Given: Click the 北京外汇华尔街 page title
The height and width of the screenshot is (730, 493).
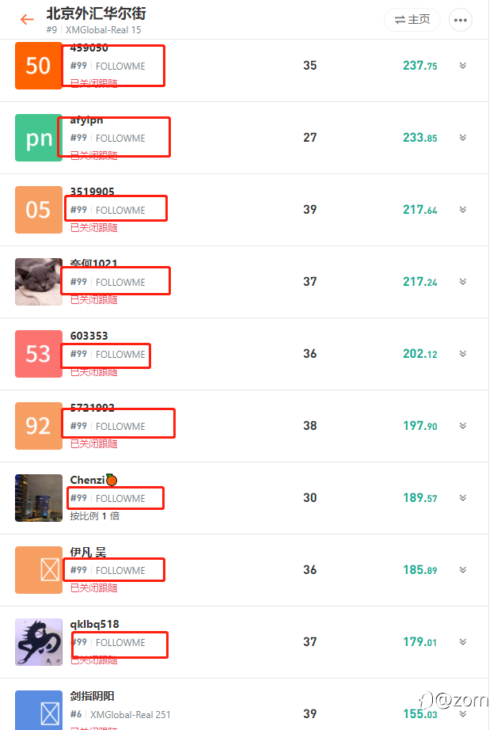Looking at the screenshot, I should [x=96, y=13].
